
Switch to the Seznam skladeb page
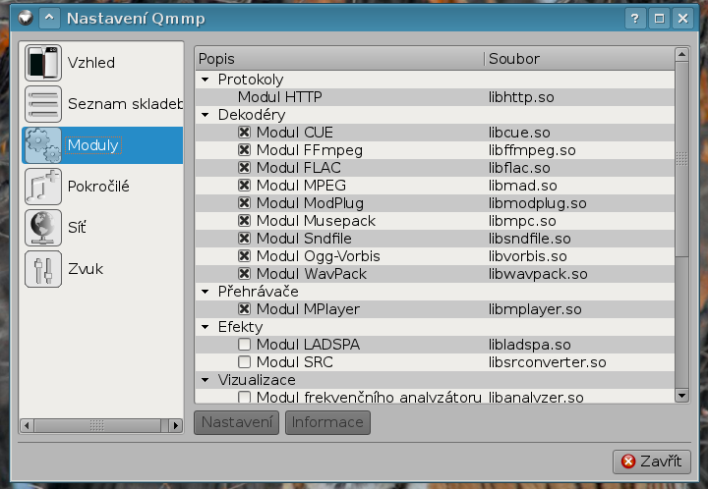click(125, 104)
